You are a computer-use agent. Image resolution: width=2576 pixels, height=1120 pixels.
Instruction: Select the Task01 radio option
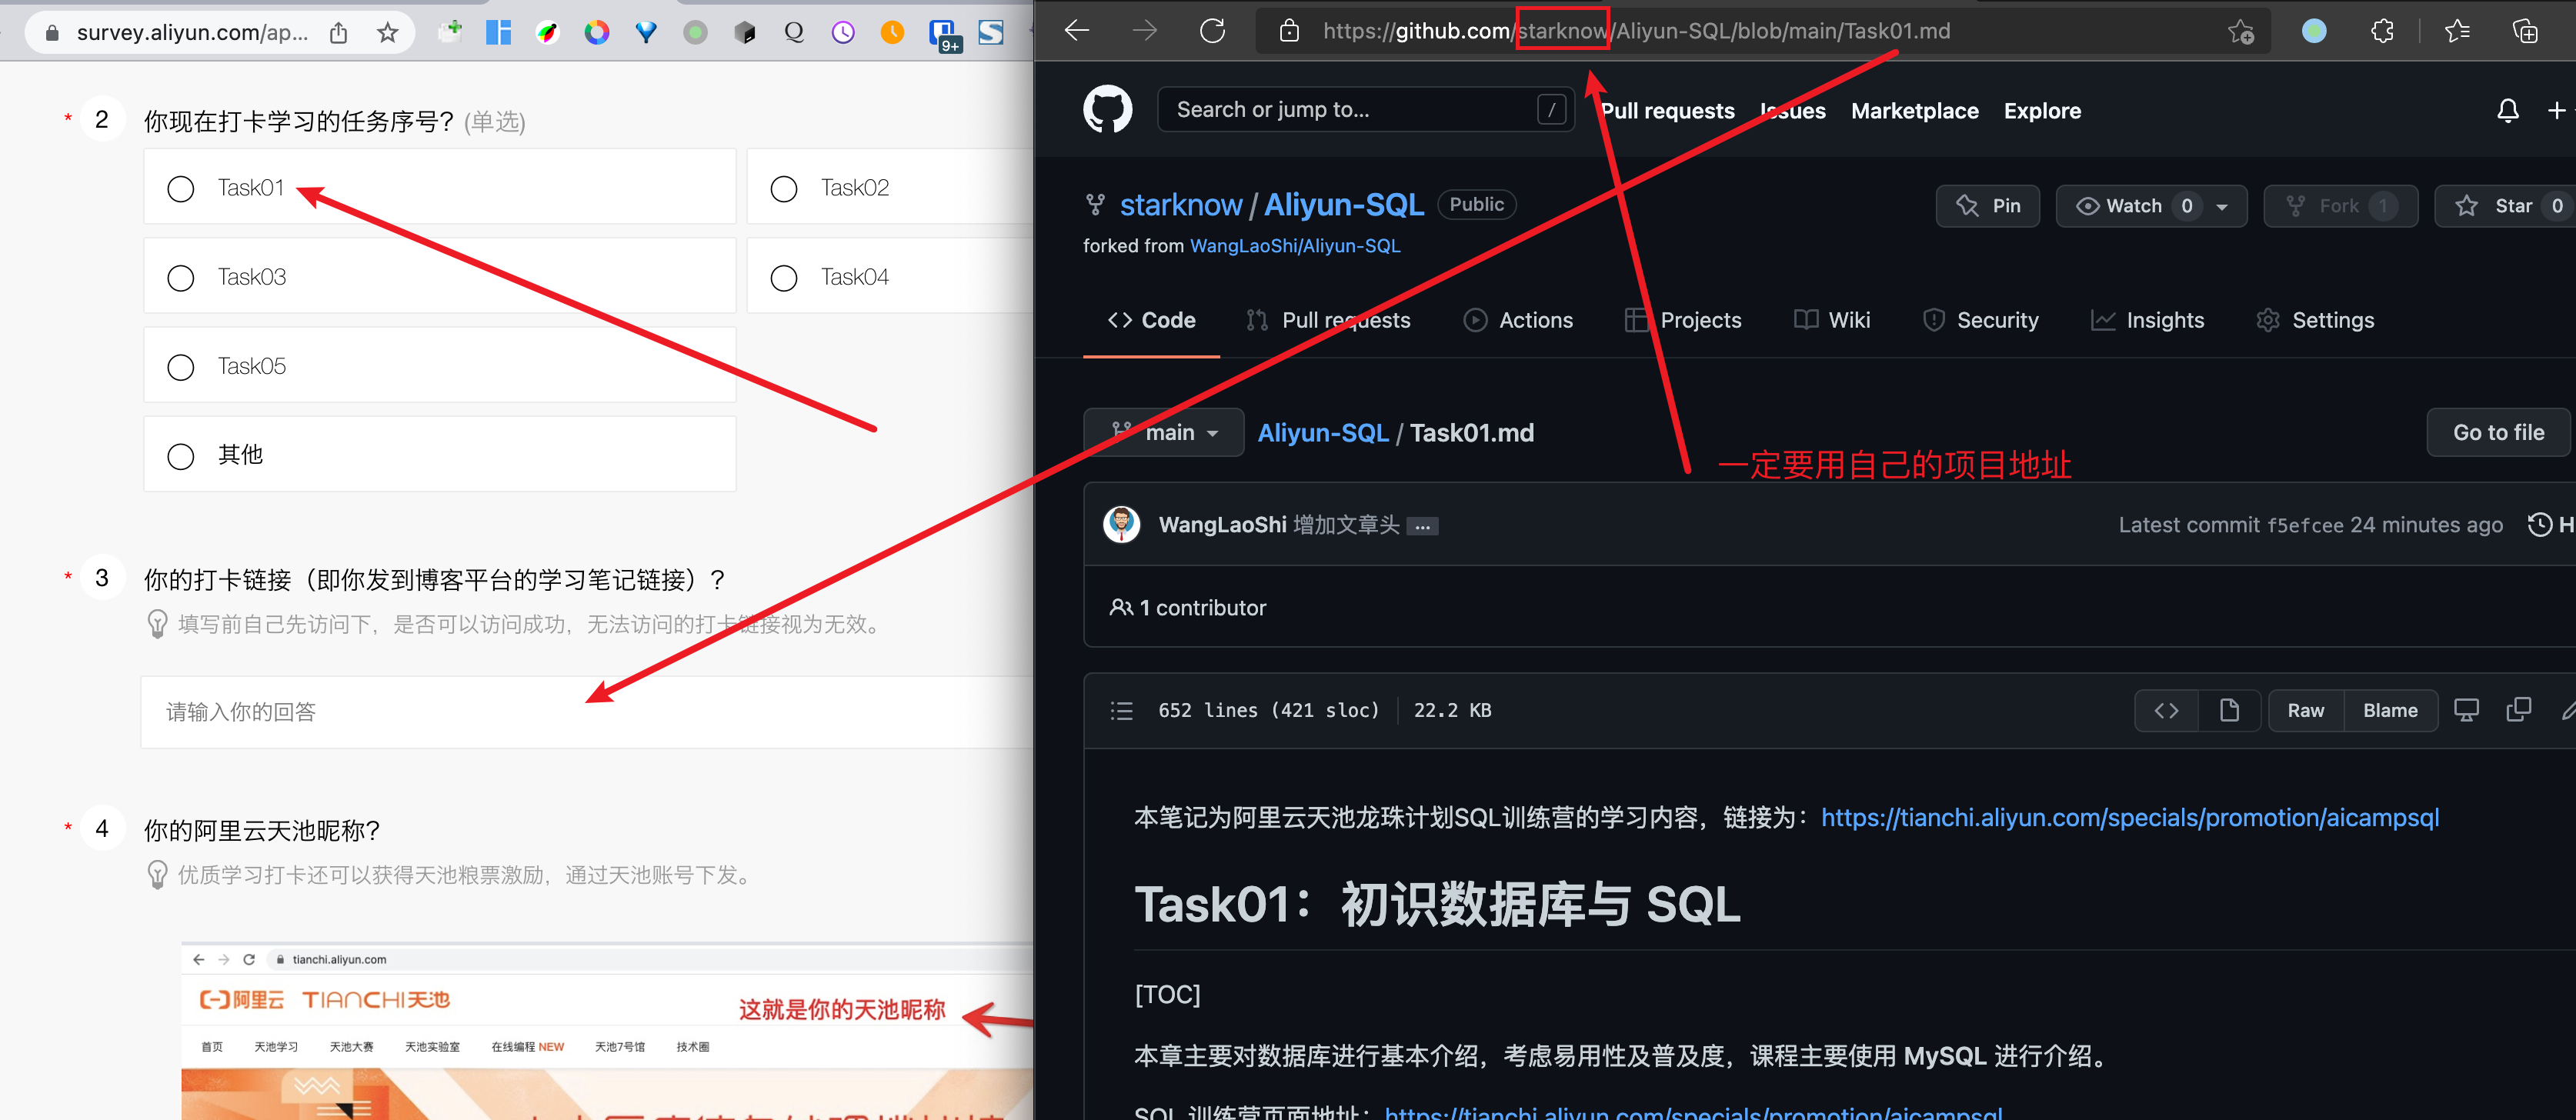pyautogui.click(x=181, y=189)
